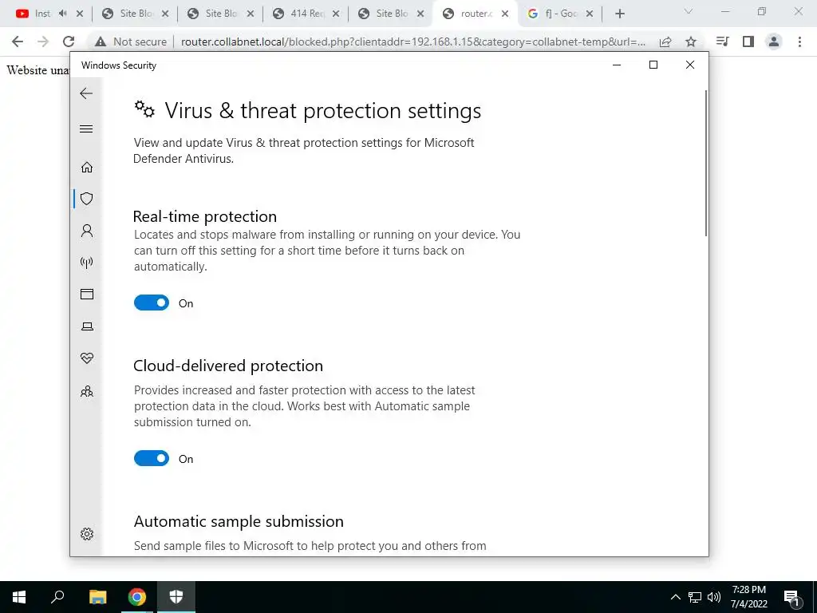
Task: Open Chrome tab search dropdown arrow
Action: (689, 12)
